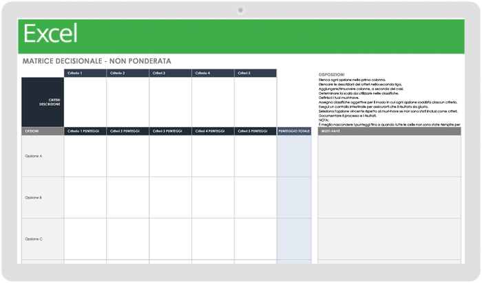Click the Criterio 2 column header
Image resolution: width=482 pixels, height=283 pixels.
[x=127, y=73]
